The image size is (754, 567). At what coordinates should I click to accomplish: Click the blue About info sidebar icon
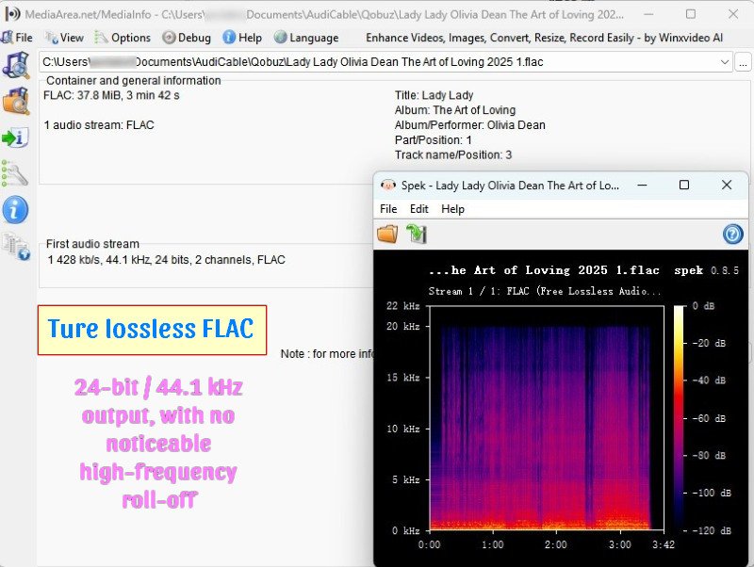pos(15,210)
